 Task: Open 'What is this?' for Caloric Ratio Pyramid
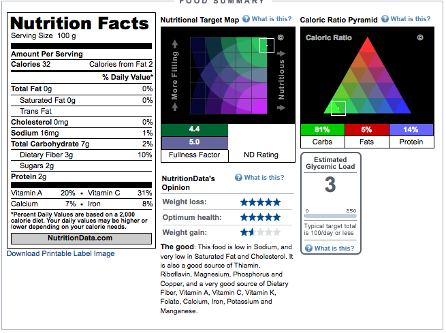pyautogui.click(x=411, y=19)
